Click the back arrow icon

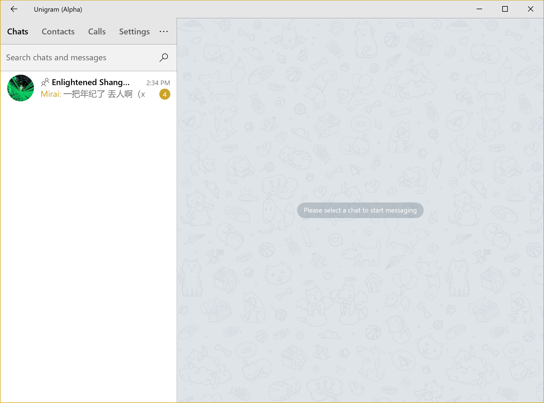(14, 9)
